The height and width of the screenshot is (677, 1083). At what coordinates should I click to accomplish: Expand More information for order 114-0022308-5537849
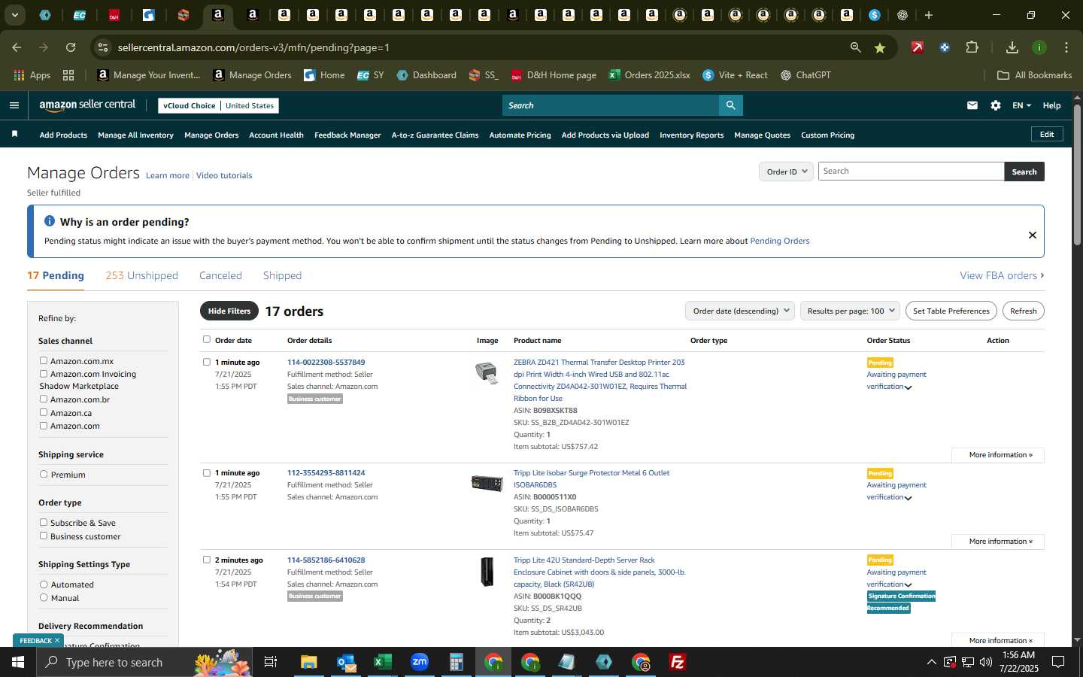click(998, 455)
